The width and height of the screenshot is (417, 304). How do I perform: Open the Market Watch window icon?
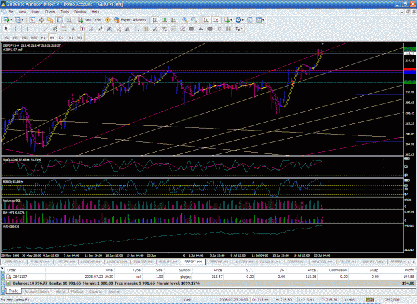coord(32,20)
